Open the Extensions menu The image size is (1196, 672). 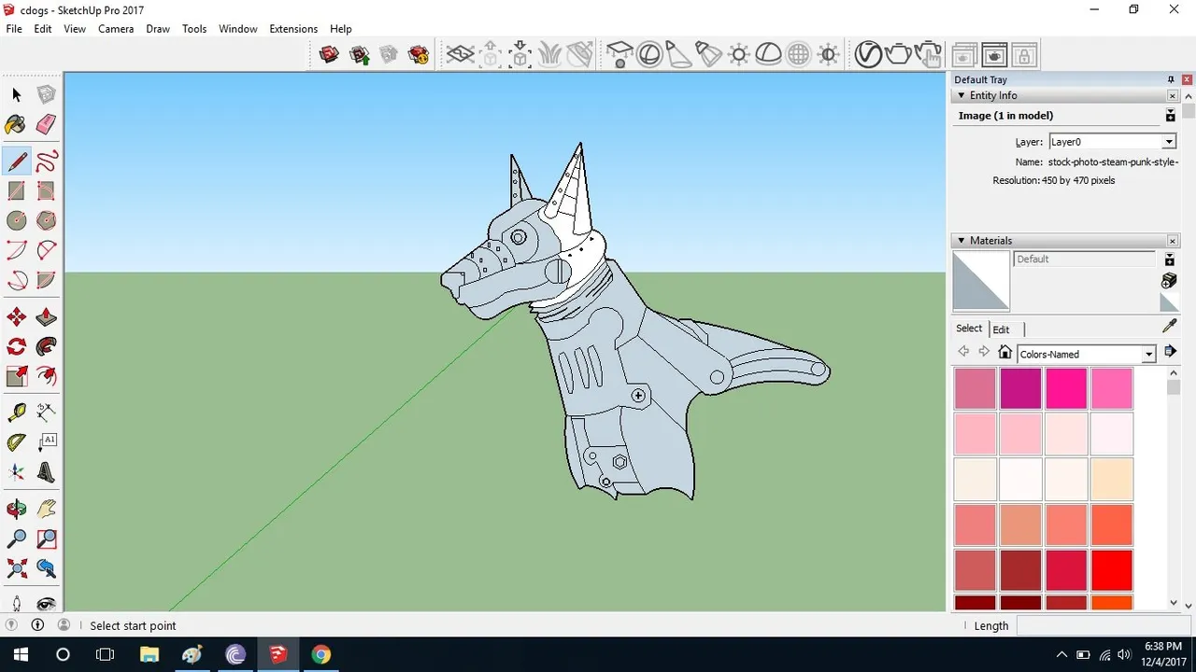point(293,29)
